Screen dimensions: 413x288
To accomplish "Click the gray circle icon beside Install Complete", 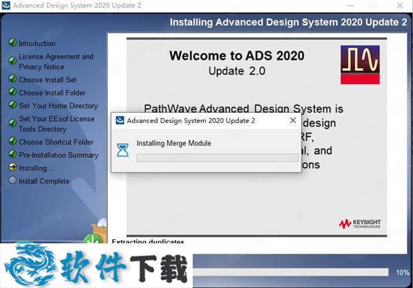I will pos(12,180).
